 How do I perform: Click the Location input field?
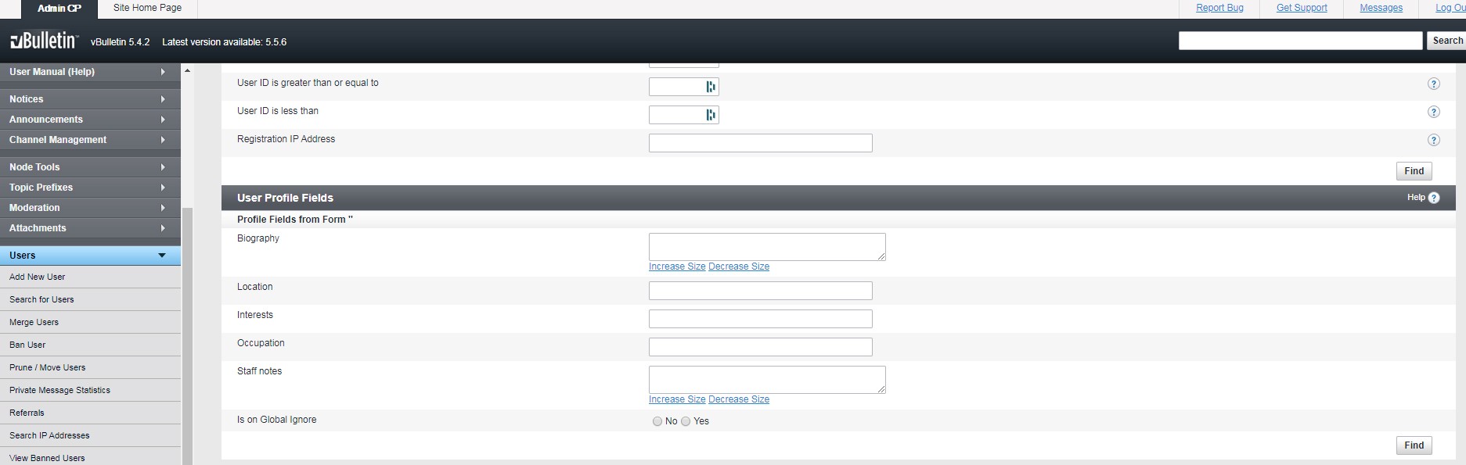(760, 291)
